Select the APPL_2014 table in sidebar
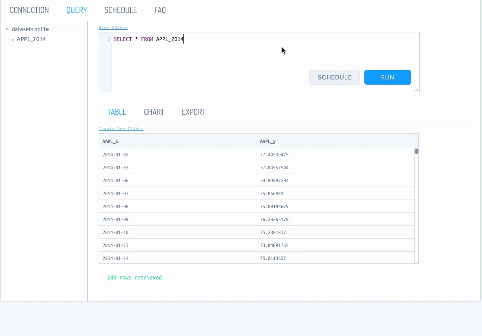This screenshot has height=336, width=482. [31, 39]
